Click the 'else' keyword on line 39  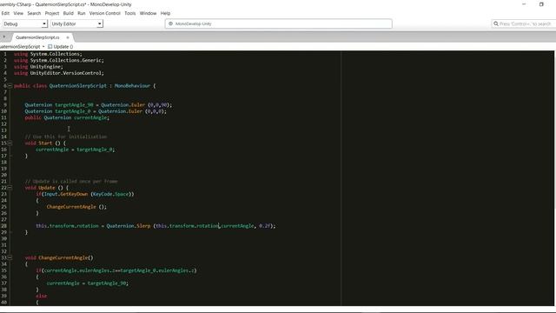(41, 296)
